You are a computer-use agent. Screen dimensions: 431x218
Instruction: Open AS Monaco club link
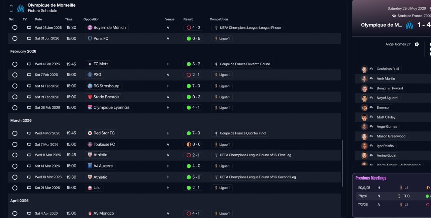[x=101, y=213]
